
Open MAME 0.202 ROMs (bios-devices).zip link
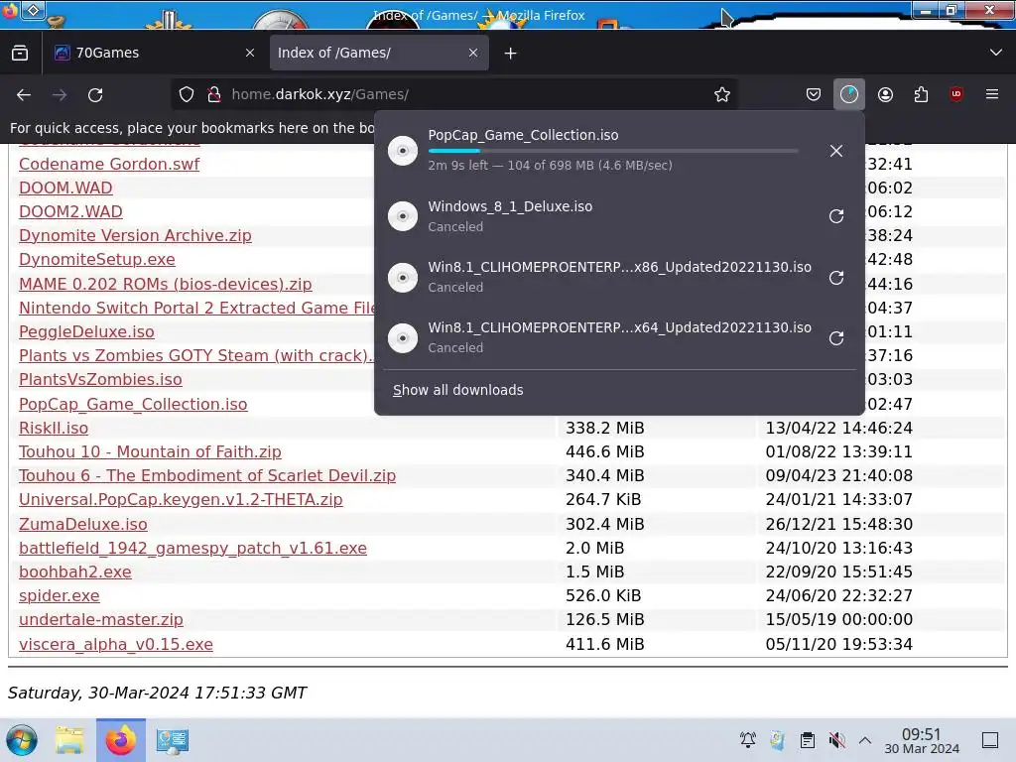click(x=166, y=284)
